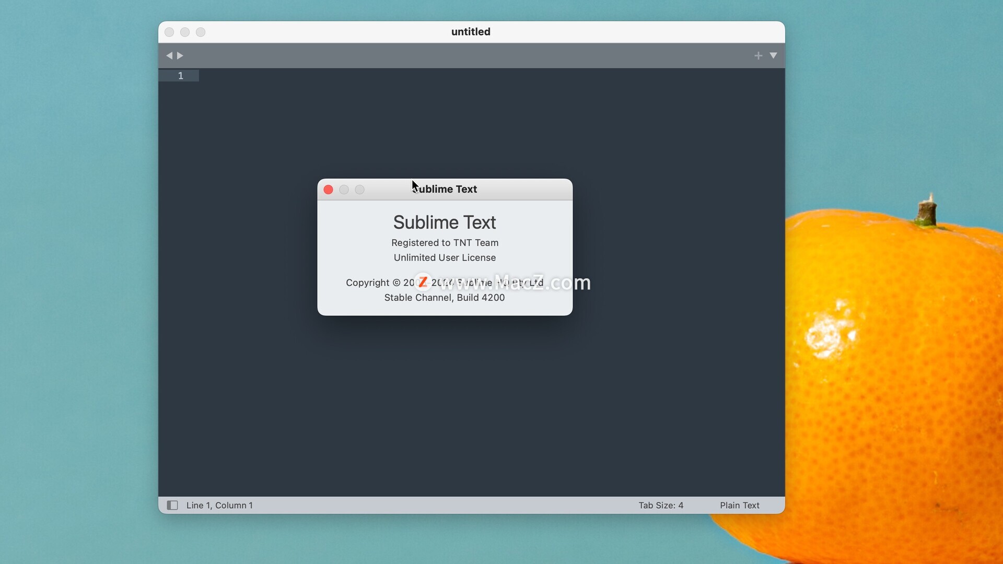Open the Tab Size: 4 menu

[x=661, y=505]
